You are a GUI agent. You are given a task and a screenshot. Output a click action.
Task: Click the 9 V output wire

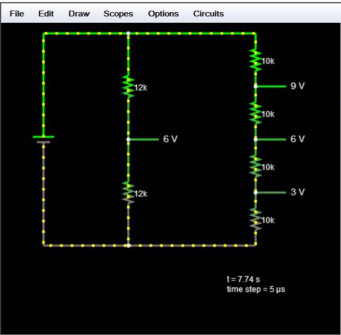point(272,86)
